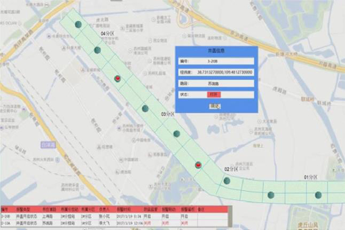Click the red alarm marker in zone 04

click(x=118, y=78)
